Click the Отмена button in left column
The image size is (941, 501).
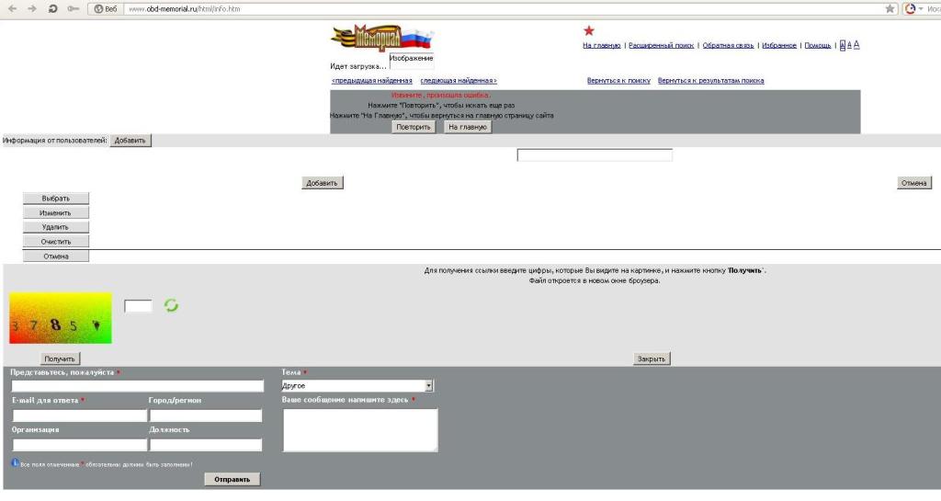click(56, 256)
